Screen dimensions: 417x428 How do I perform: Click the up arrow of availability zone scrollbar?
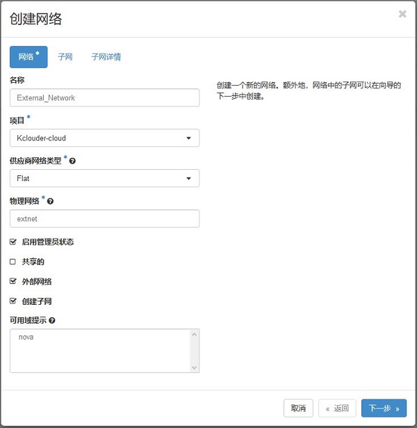195,334
